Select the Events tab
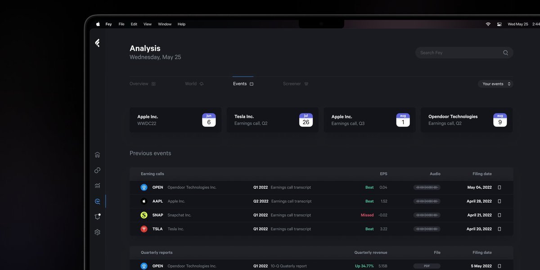The height and width of the screenshot is (270, 540). pyautogui.click(x=243, y=84)
